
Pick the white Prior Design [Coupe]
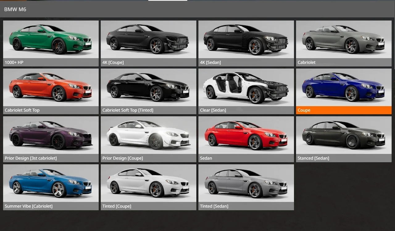148,135
